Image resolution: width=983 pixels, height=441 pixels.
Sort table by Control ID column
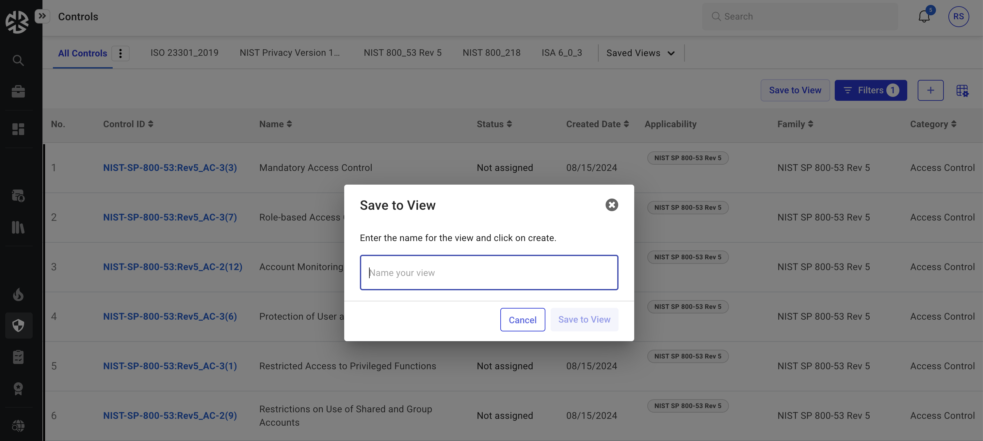pos(128,124)
